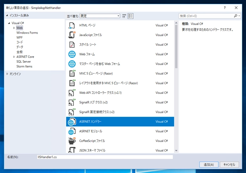Screen dimensions: 246x173
Task: Click the search magnifier icon
Action: pos(236,16)
